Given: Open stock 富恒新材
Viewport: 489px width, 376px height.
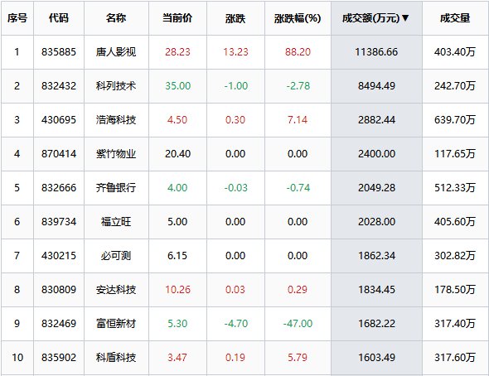Looking at the screenshot, I should pos(116,323).
